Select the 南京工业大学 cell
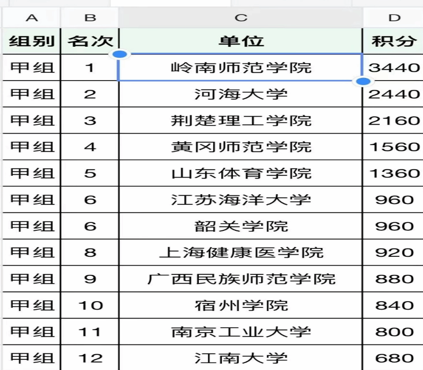The image size is (423, 370). coord(241,332)
